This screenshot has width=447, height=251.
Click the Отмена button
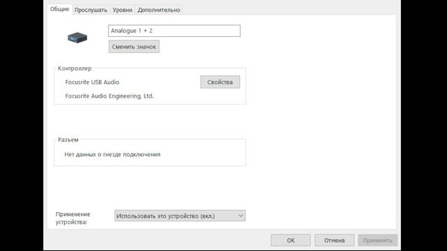(335, 241)
